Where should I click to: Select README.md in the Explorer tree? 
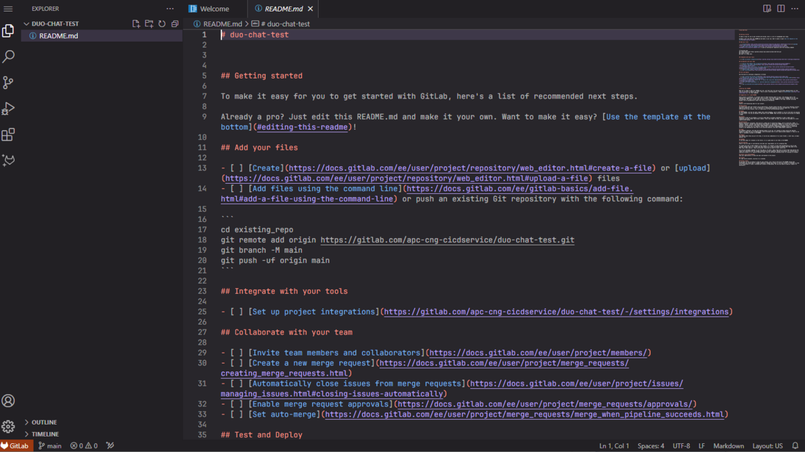coord(102,36)
